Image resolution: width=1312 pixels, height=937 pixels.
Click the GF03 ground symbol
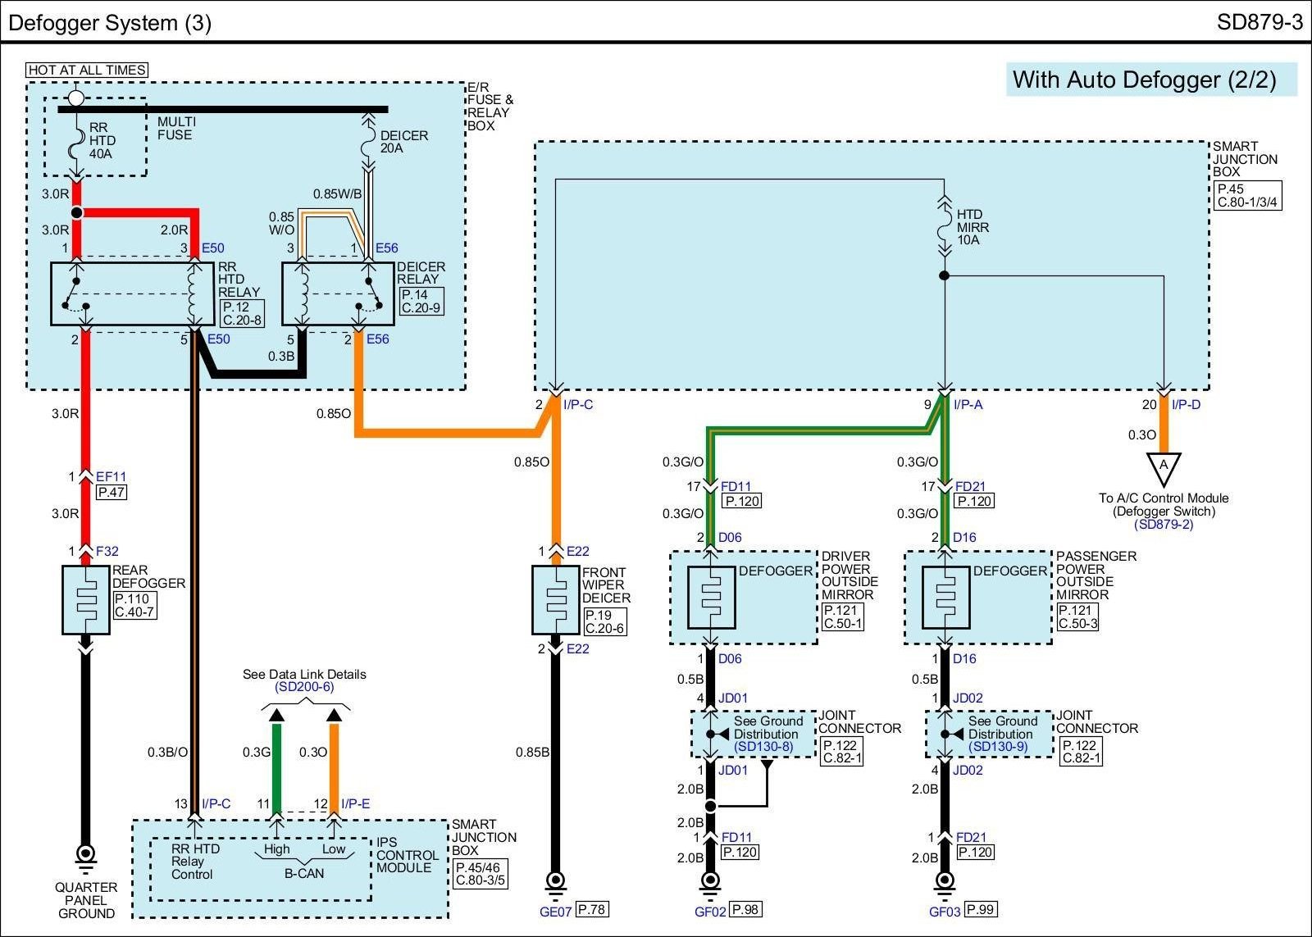coord(945,881)
